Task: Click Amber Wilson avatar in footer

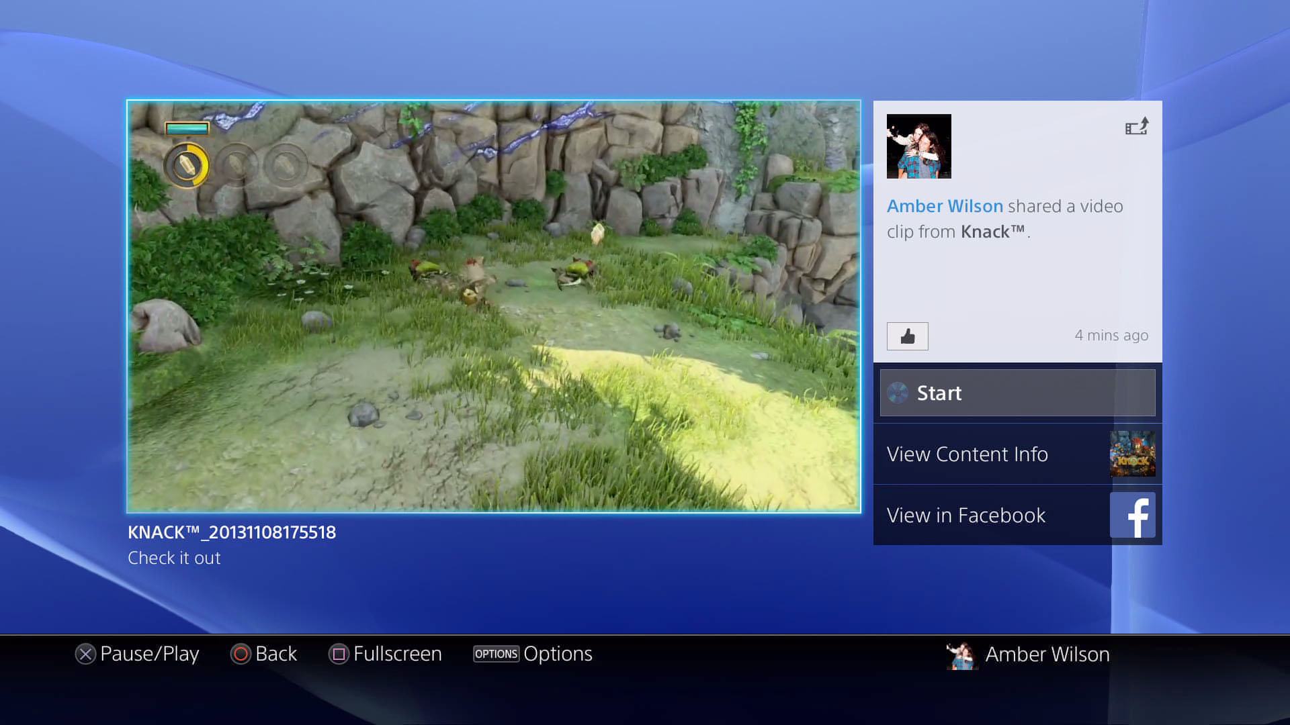Action: [961, 655]
